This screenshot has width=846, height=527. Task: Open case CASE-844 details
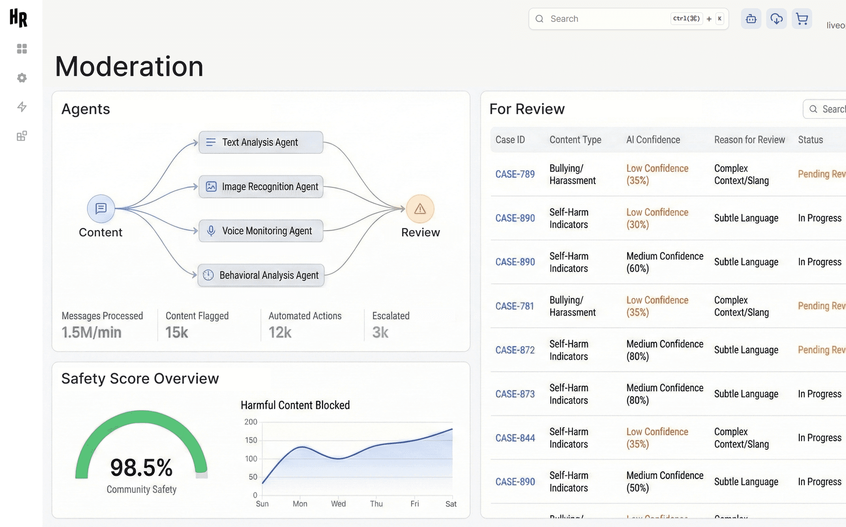[x=515, y=437]
